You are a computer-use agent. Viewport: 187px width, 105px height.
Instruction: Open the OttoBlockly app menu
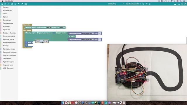(9, 1)
